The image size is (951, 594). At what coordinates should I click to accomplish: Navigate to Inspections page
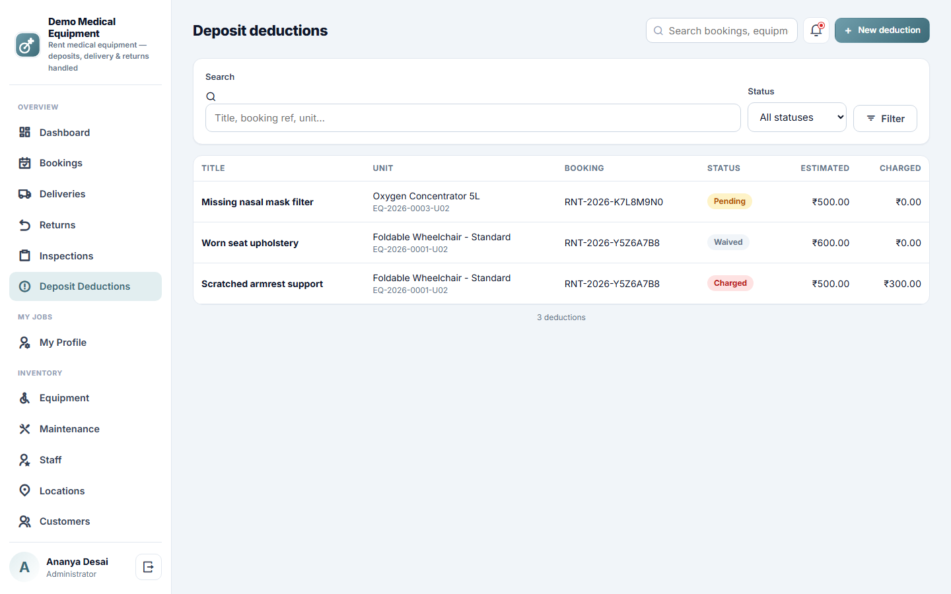[x=85, y=256]
